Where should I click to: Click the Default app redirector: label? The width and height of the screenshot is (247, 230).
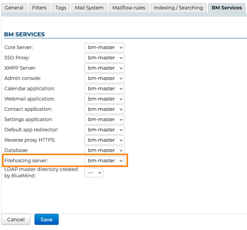point(31,129)
